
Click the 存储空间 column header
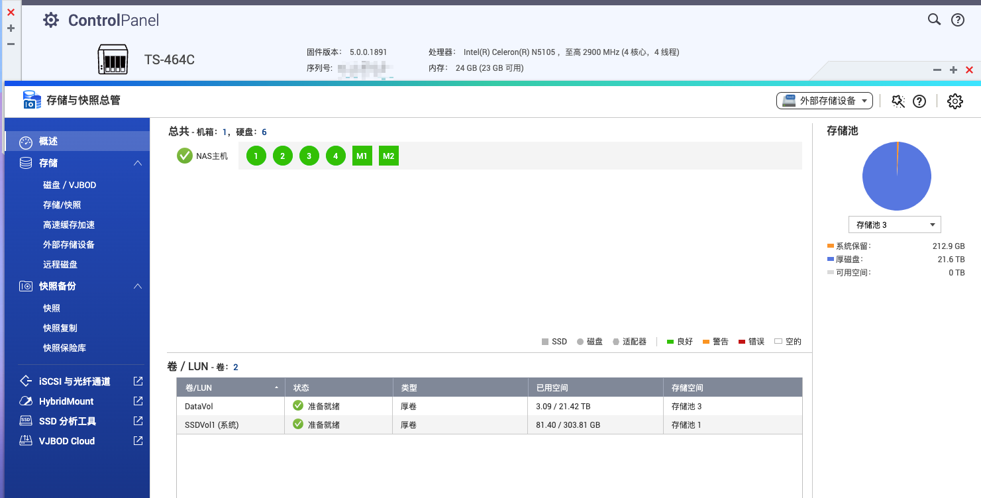(x=733, y=387)
